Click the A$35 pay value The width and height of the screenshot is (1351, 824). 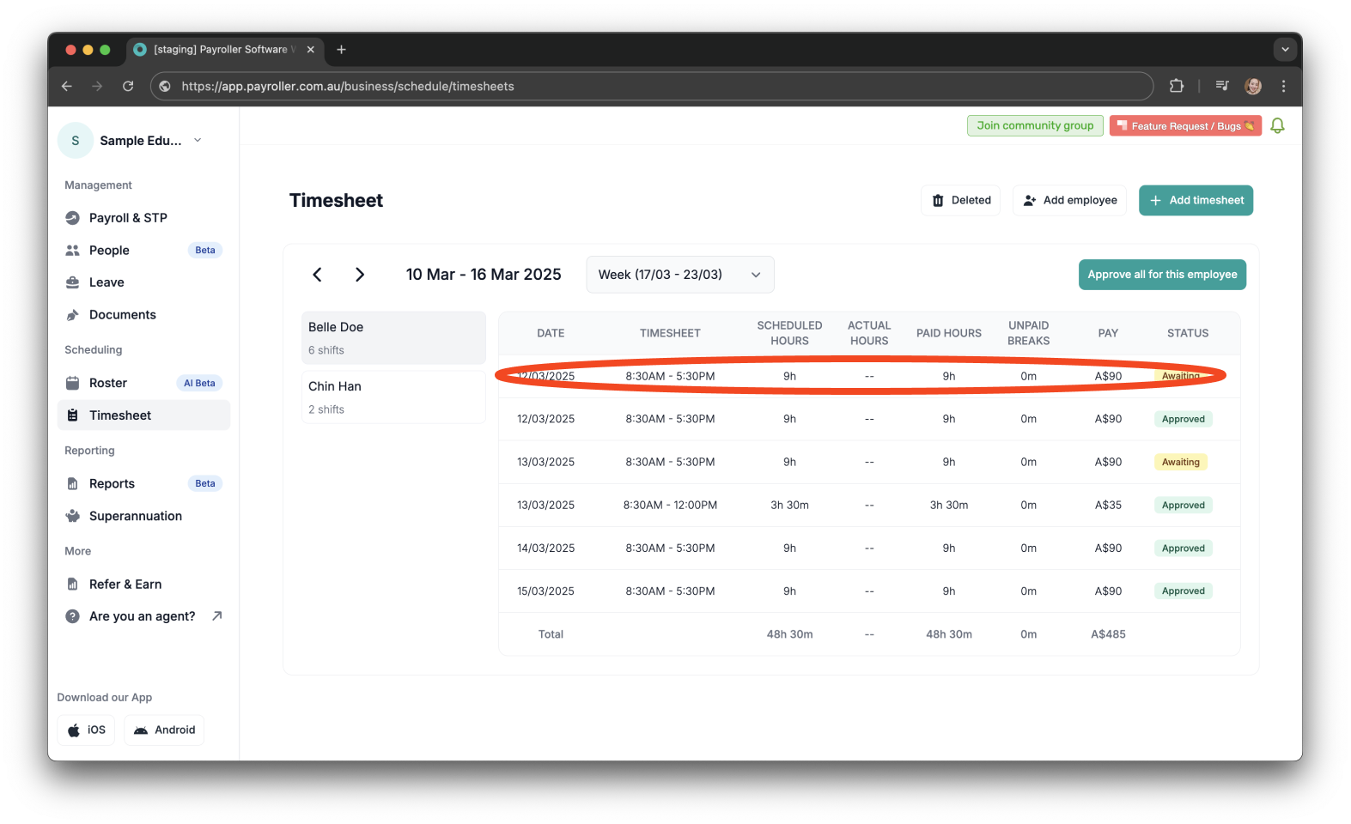(x=1108, y=505)
